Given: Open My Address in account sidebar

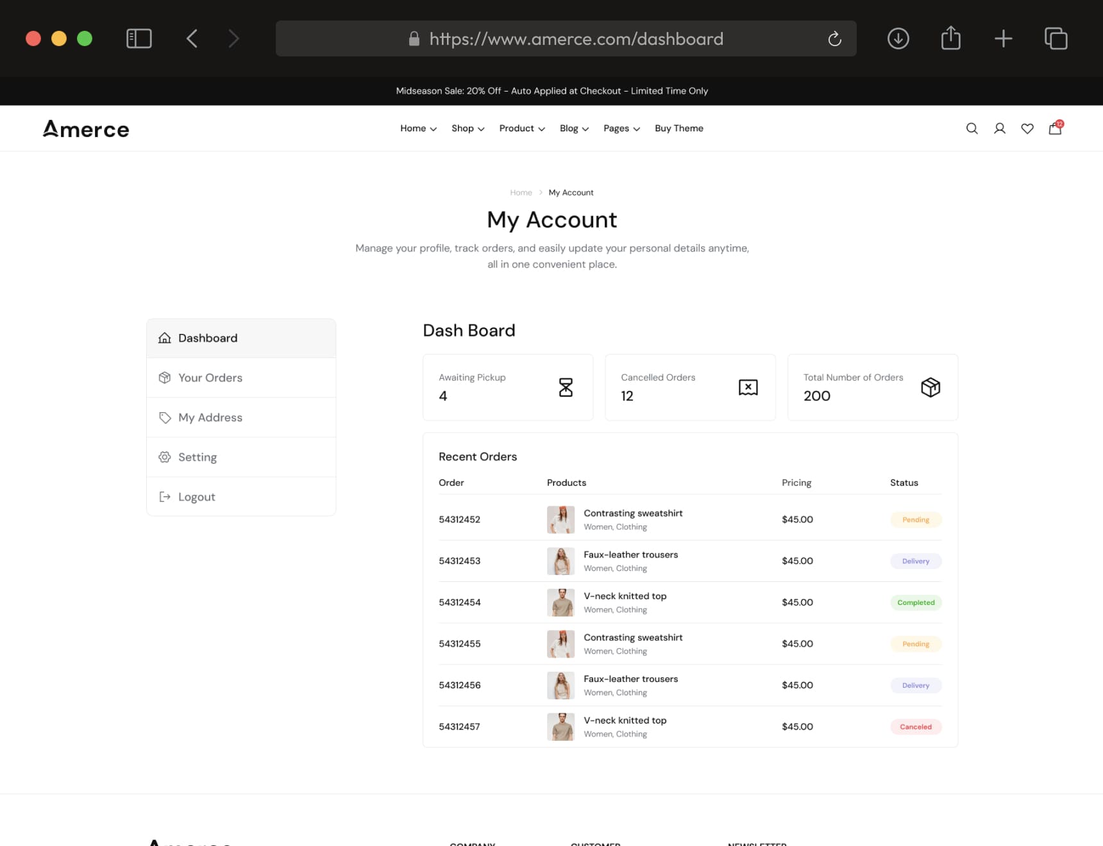Looking at the screenshot, I should tap(210, 417).
